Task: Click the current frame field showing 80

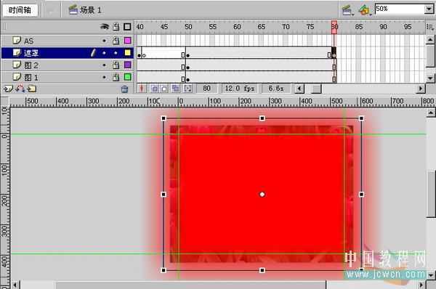Action: (x=206, y=89)
